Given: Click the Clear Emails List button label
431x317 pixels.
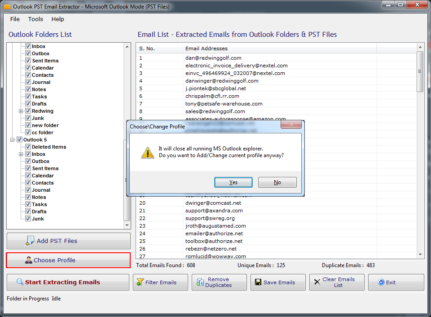Looking at the screenshot, I should point(339,282).
